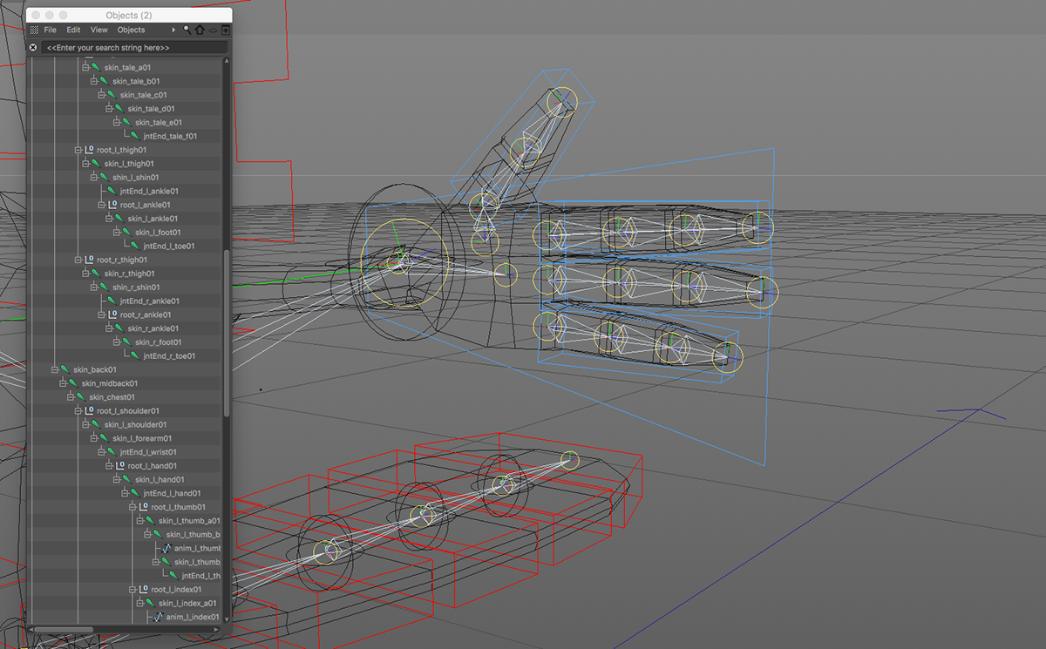This screenshot has width=1046, height=649.
Task: Click the arrow showing more Object Manager menus
Action: (173, 30)
